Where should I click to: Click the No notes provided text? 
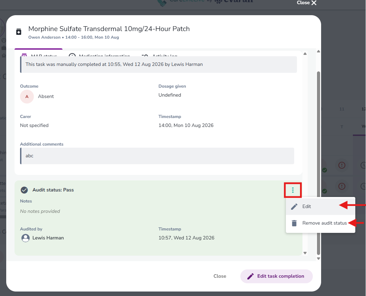pyautogui.click(x=40, y=211)
